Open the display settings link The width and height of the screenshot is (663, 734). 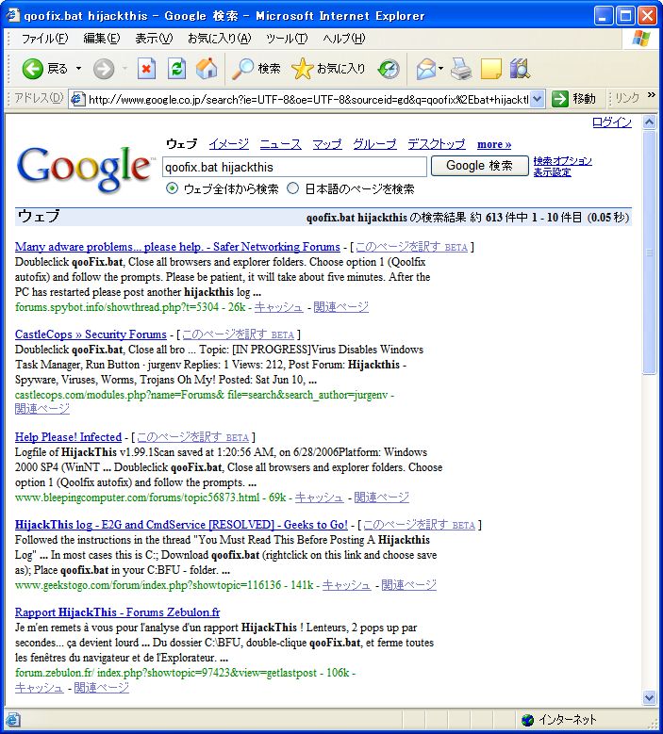point(552,172)
